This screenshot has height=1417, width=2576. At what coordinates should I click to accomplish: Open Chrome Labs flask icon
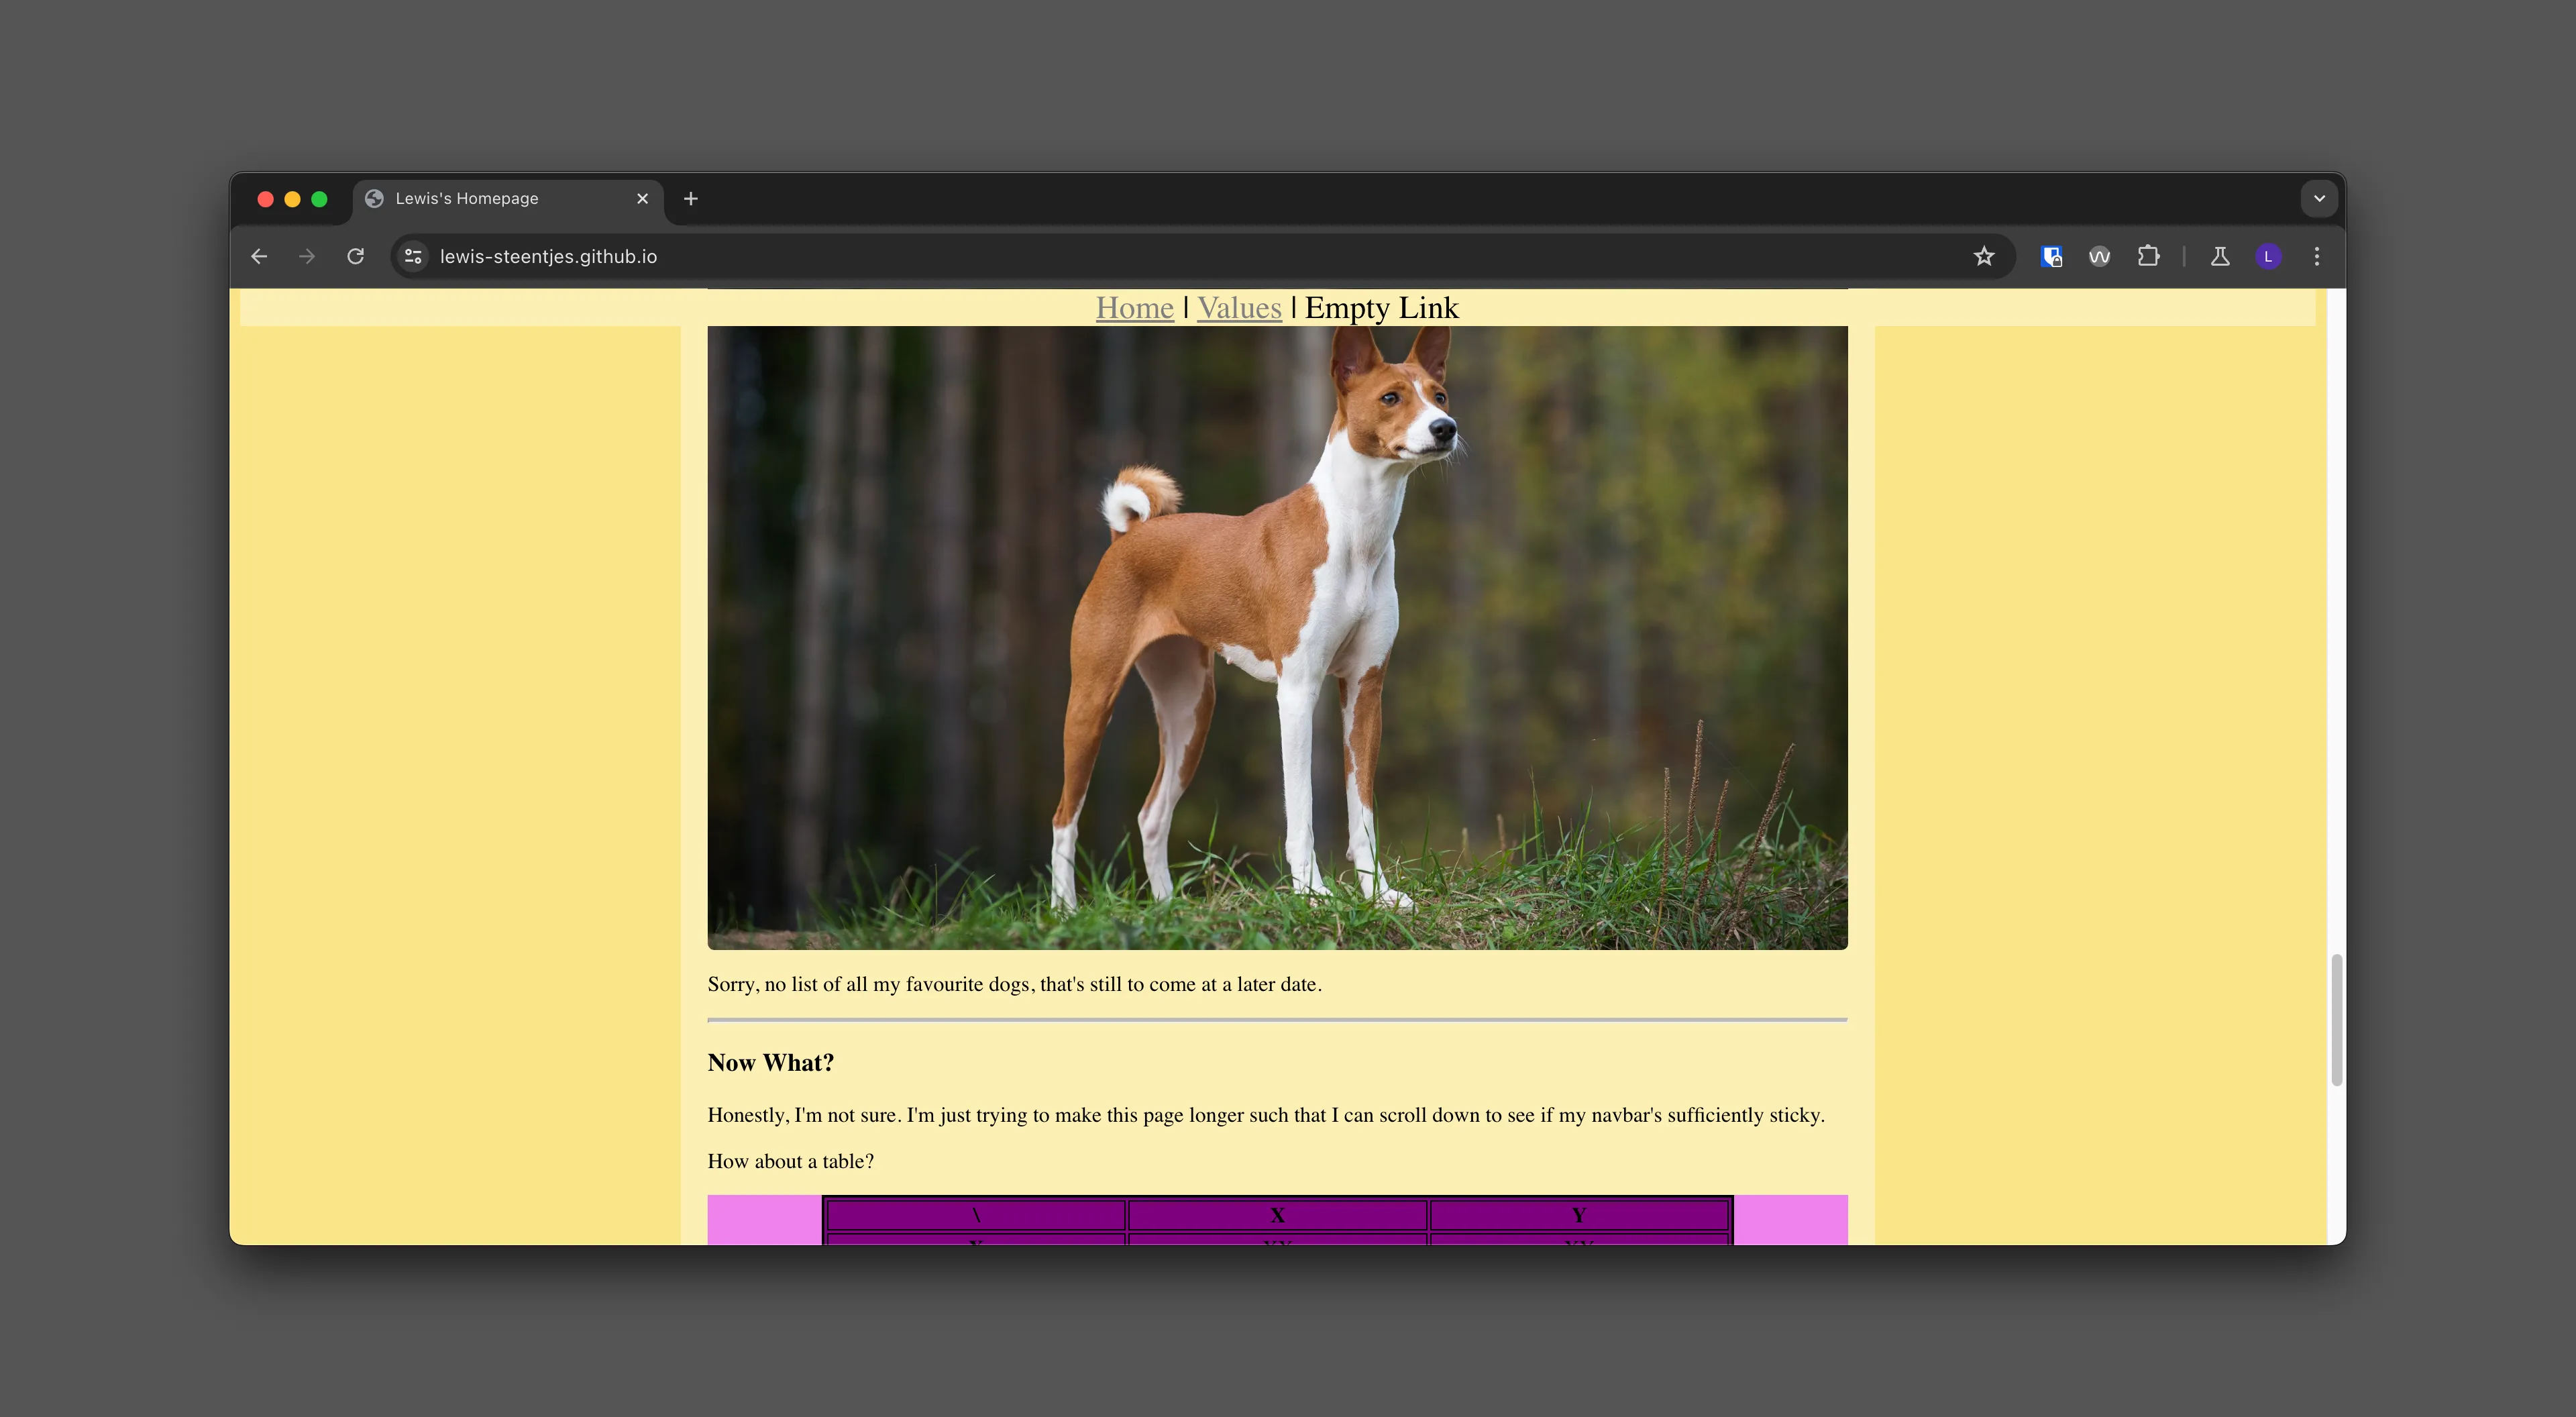point(2220,256)
